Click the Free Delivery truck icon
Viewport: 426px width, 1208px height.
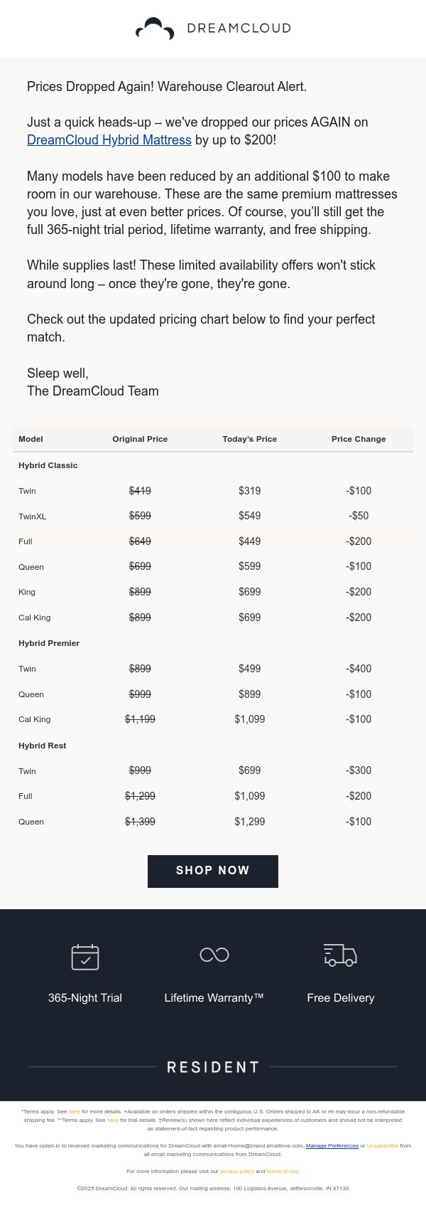click(x=340, y=955)
